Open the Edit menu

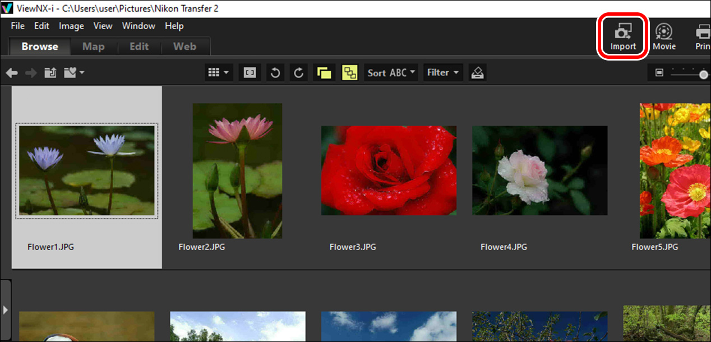(41, 26)
